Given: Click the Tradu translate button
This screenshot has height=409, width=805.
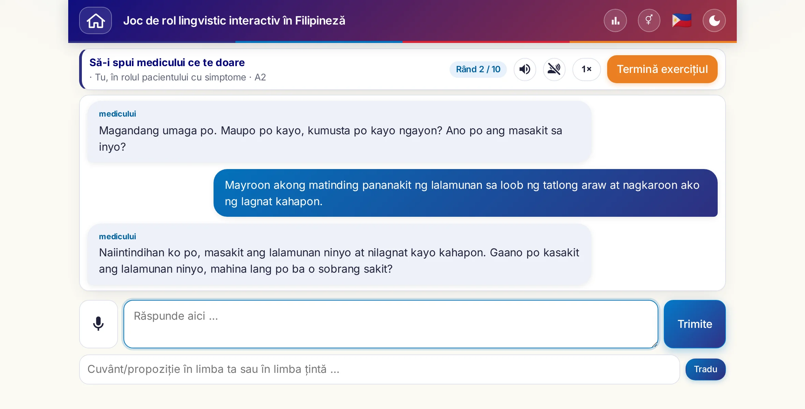Looking at the screenshot, I should tap(705, 369).
